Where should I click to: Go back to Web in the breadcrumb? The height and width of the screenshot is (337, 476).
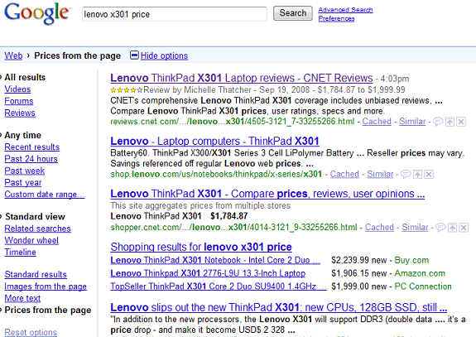(x=13, y=55)
